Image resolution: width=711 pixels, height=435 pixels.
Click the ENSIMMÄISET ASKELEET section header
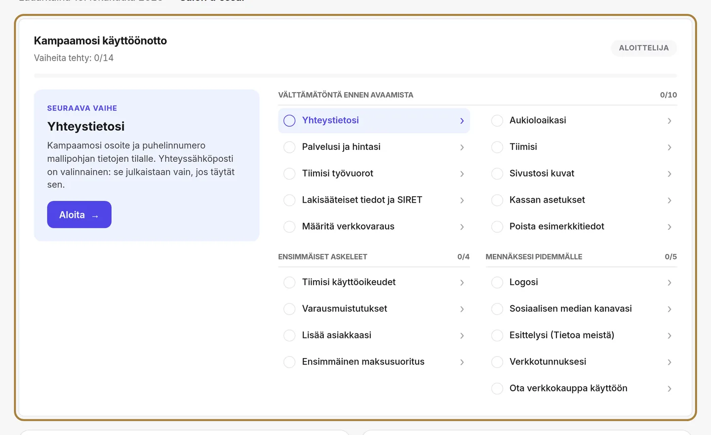[x=322, y=256]
